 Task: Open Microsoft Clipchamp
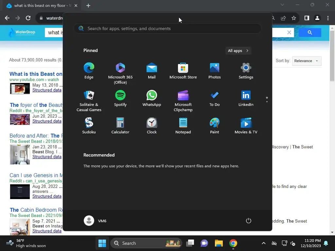(x=183, y=101)
